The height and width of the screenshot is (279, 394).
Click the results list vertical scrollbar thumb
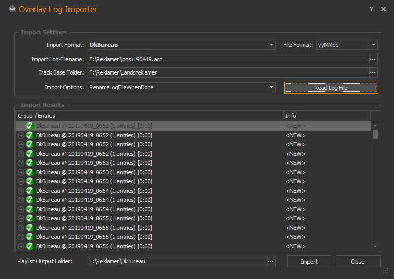tap(375, 134)
